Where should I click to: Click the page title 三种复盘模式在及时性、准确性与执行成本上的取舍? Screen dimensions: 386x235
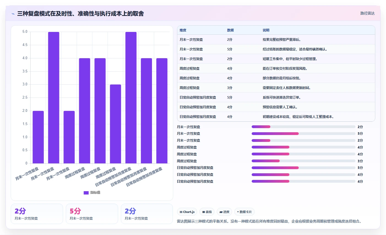[80, 14]
